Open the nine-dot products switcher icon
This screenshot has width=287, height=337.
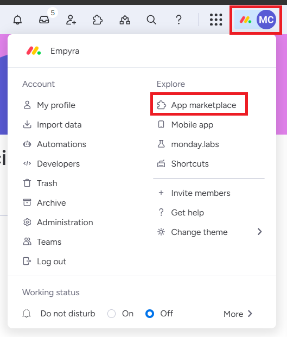tap(216, 20)
